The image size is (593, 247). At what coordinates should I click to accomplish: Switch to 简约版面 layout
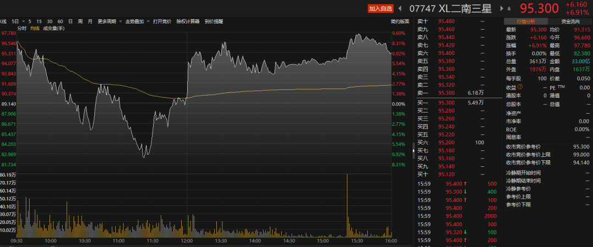[399, 21]
